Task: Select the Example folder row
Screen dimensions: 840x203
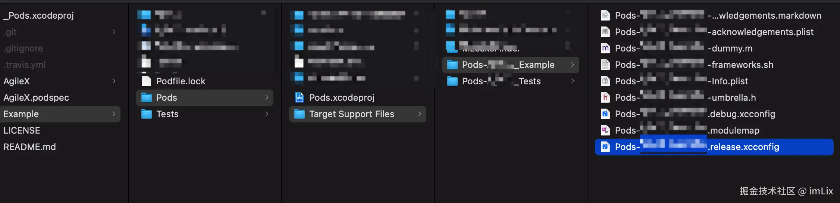Action: [x=60, y=114]
